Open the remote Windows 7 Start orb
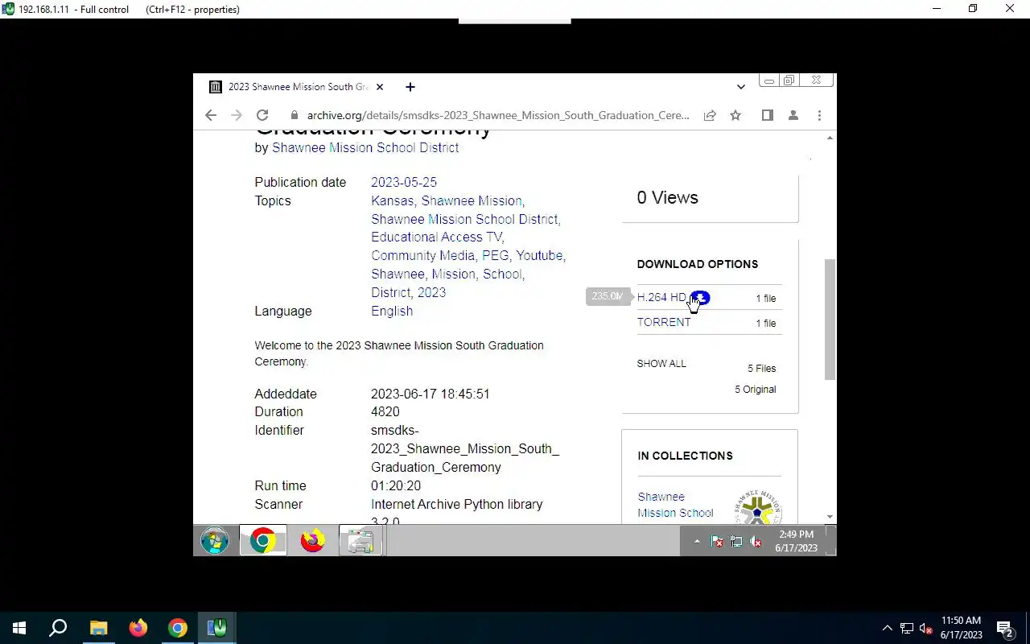Viewport: 1030px width, 644px height. pyautogui.click(x=215, y=541)
